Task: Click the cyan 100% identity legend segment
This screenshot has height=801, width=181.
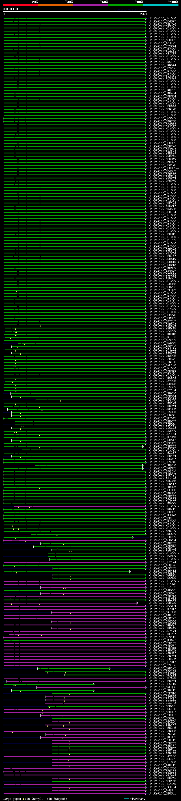Action: (x=161, y=5)
